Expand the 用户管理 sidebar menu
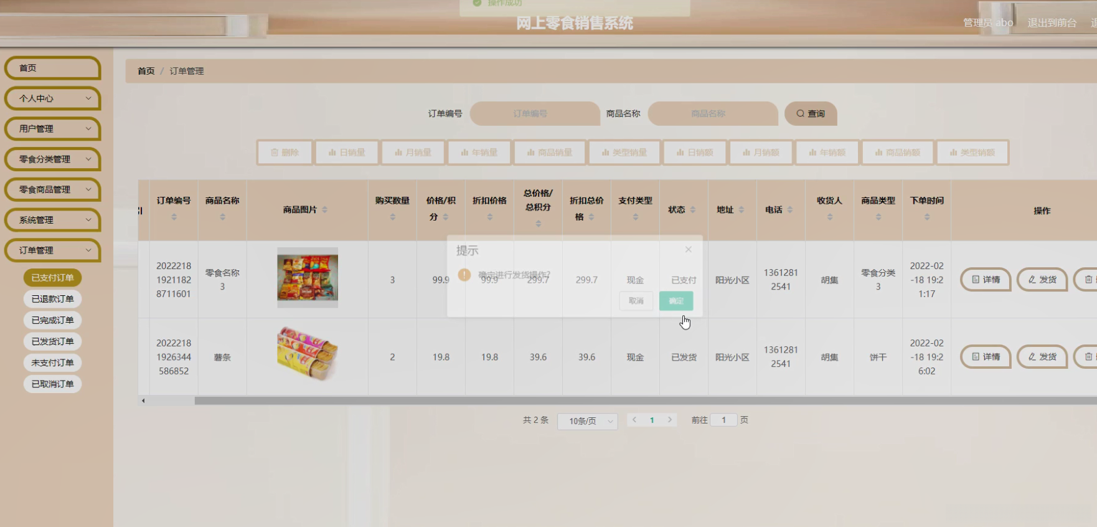The width and height of the screenshot is (1097, 527). [x=53, y=129]
